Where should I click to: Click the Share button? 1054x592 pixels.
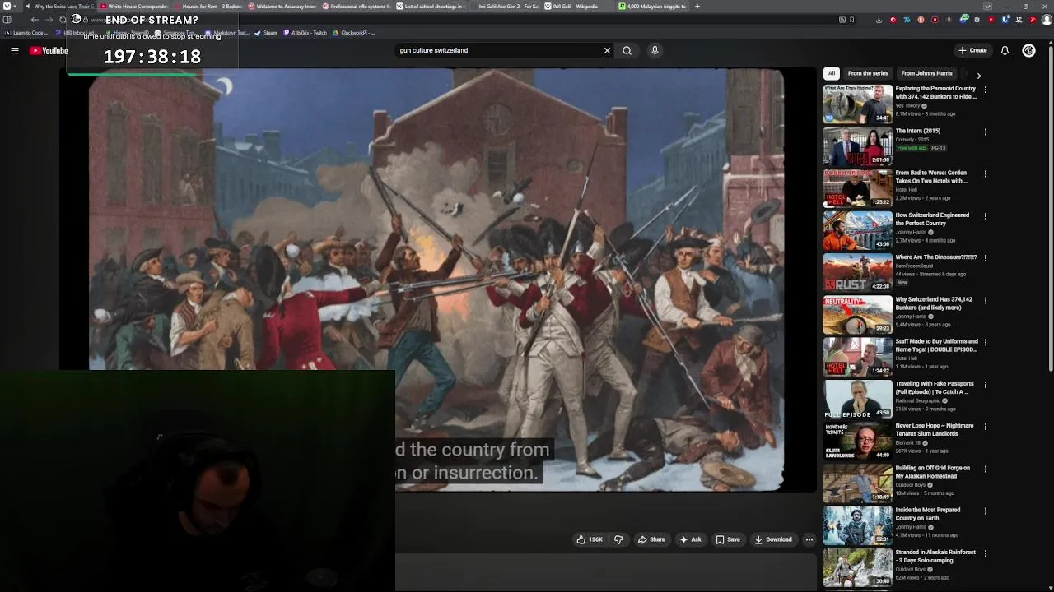[651, 539]
